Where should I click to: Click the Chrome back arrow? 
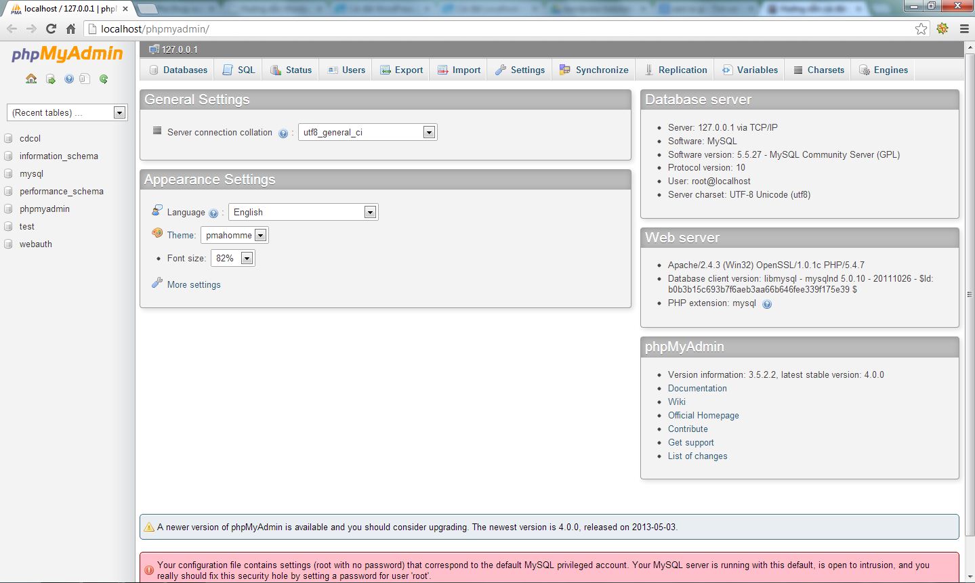pos(12,28)
